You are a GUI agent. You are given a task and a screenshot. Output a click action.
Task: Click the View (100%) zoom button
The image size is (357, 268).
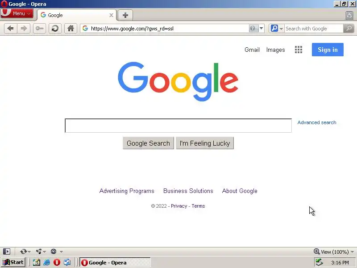[x=331, y=251]
